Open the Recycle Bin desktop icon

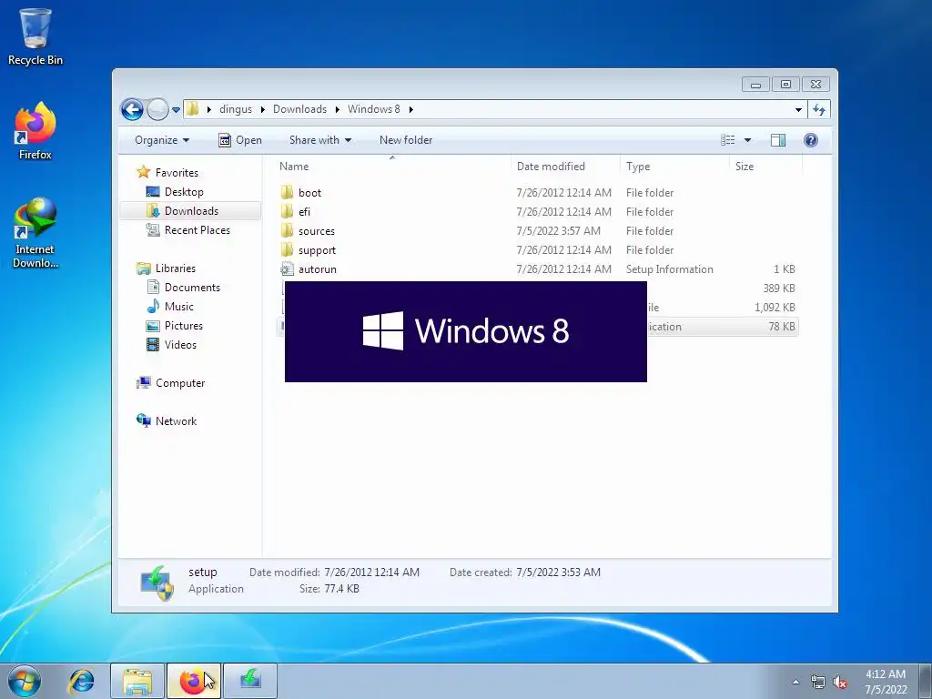pyautogui.click(x=35, y=36)
